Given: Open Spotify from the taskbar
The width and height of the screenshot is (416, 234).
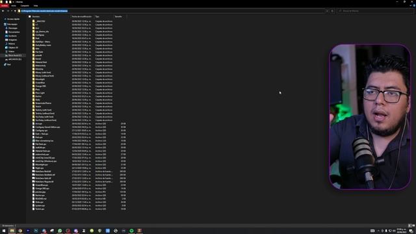Looking at the screenshot, I should click(x=131, y=231).
